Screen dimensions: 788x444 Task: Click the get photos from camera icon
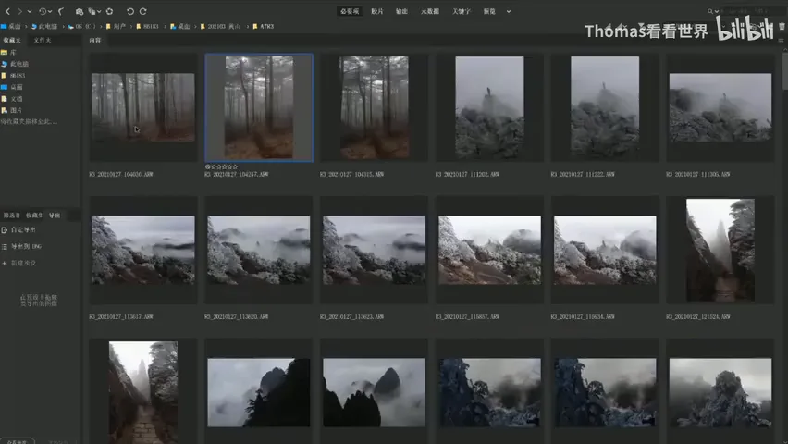click(80, 11)
